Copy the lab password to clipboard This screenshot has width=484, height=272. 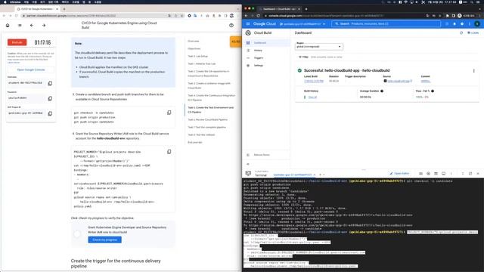point(50,98)
